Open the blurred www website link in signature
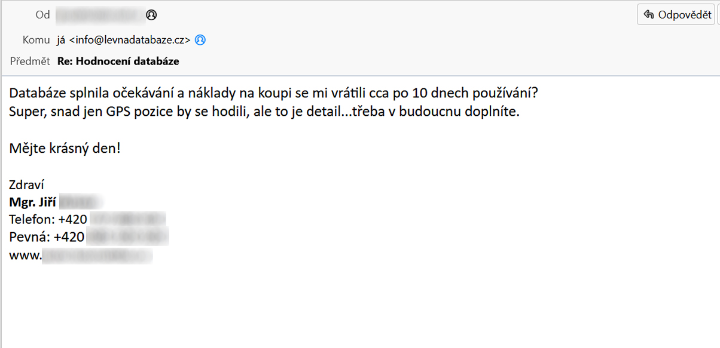This screenshot has height=348, width=720. (x=81, y=255)
